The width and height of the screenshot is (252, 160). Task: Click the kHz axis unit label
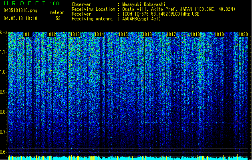4,32
